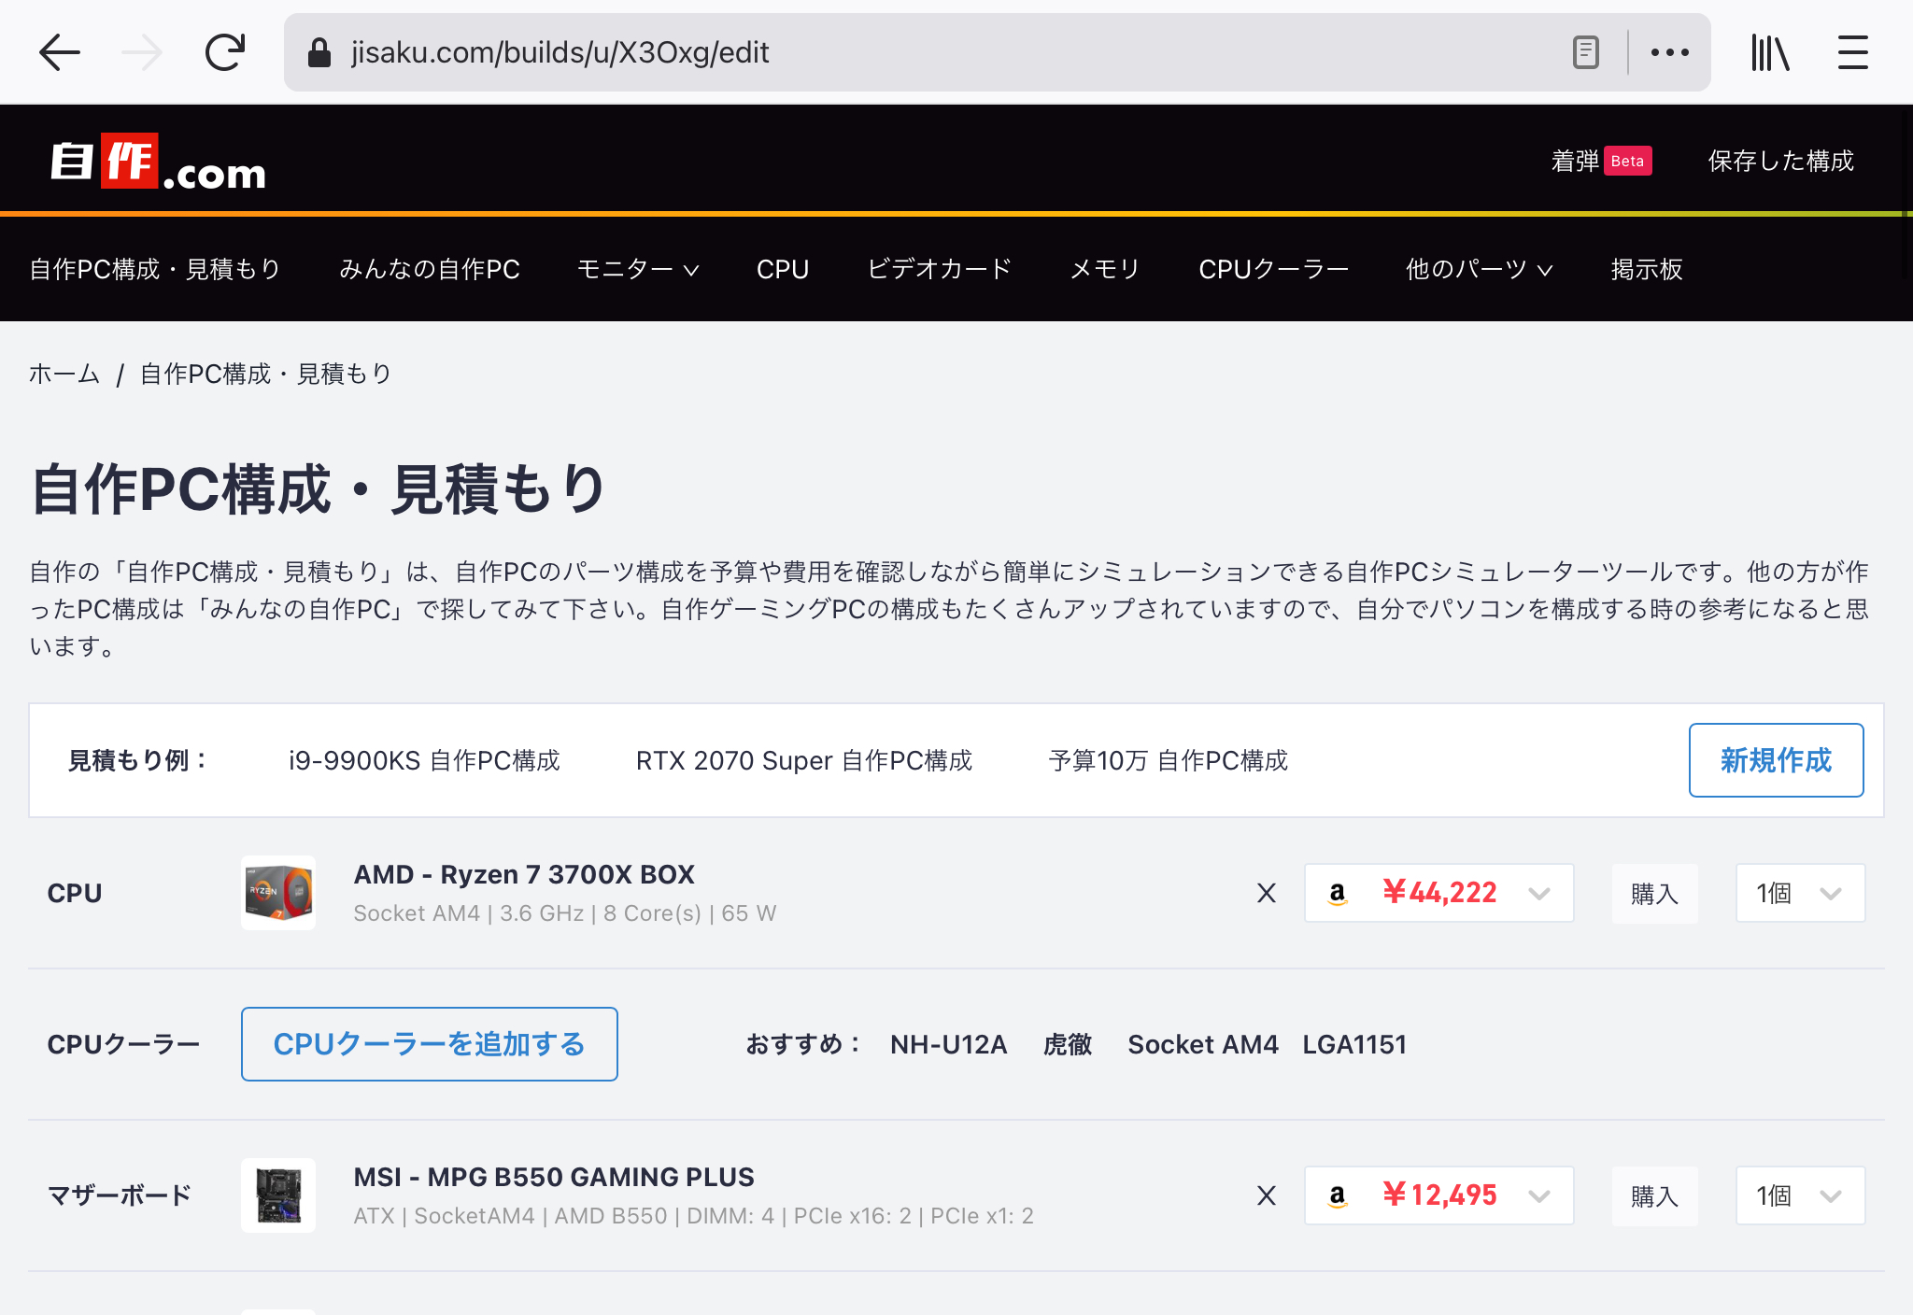Open the AMD Ryzen 7 3700X BOX title

coord(524,874)
